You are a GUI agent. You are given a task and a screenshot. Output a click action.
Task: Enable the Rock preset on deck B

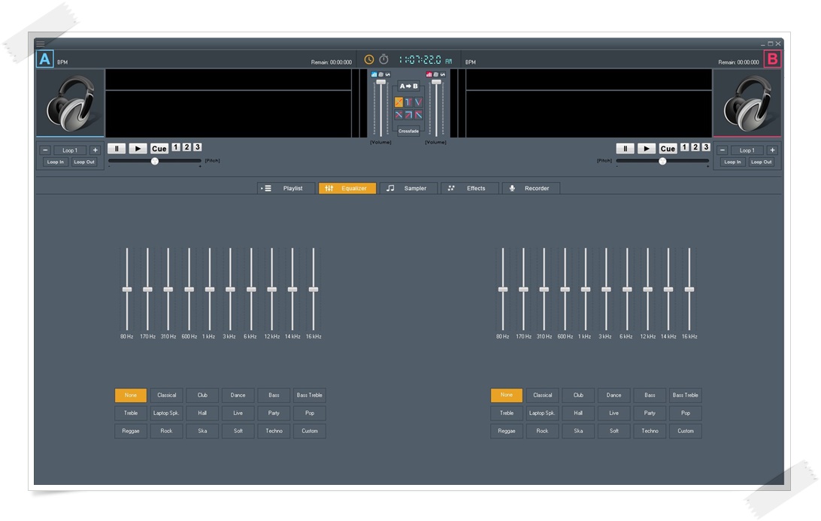pyautogui.click(x=542, y=432)
